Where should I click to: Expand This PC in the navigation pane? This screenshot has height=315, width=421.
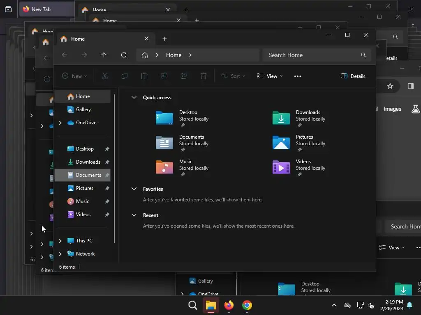[x=60, y=241]
